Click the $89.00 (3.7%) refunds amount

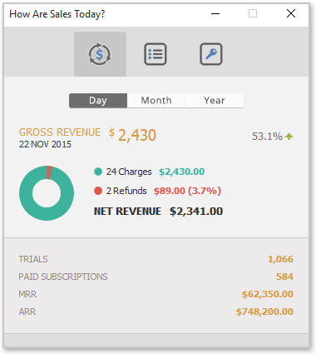tap(187, 191)
